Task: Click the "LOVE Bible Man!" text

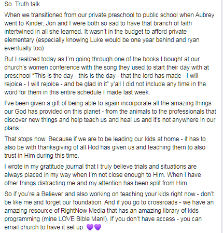Action: coord(82,219)
